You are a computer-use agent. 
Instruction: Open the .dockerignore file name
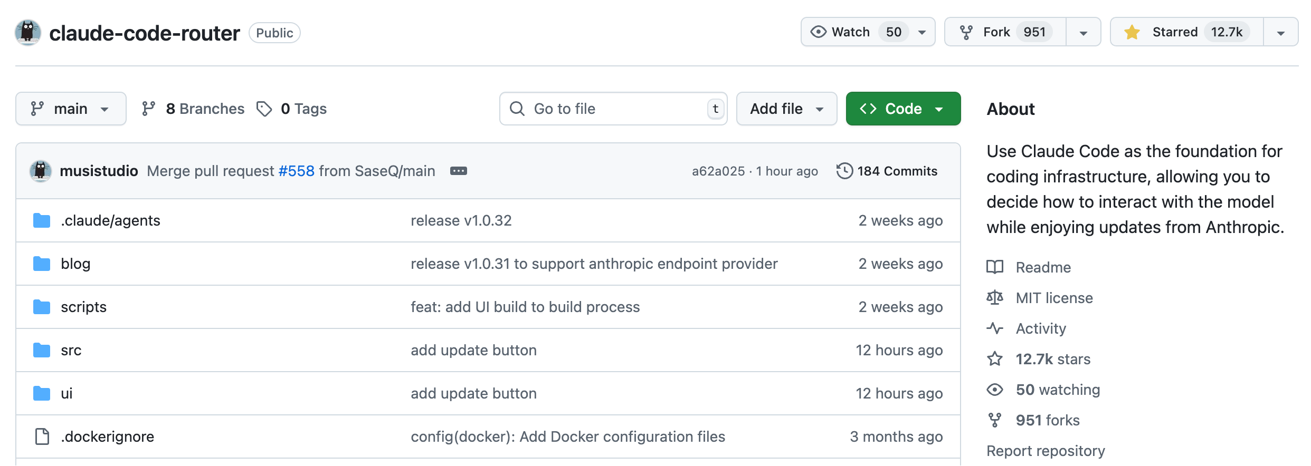coord(107,436)
